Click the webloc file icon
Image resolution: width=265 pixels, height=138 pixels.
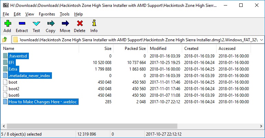tap(5, 102)
